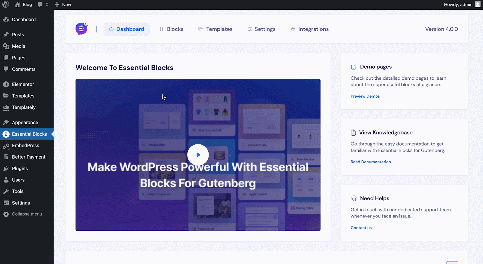The width and height of the screenshot is (483, 264).
Task: Click the Pages icon in sidebar
Action: coord(6,58)
